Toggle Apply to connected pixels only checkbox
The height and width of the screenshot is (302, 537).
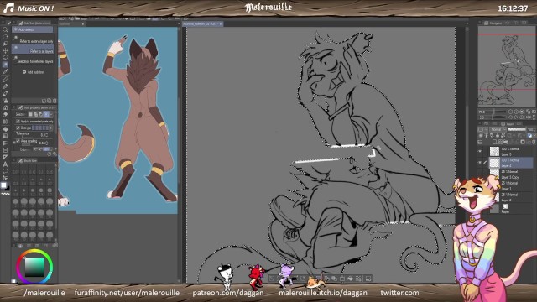(18, 121)
